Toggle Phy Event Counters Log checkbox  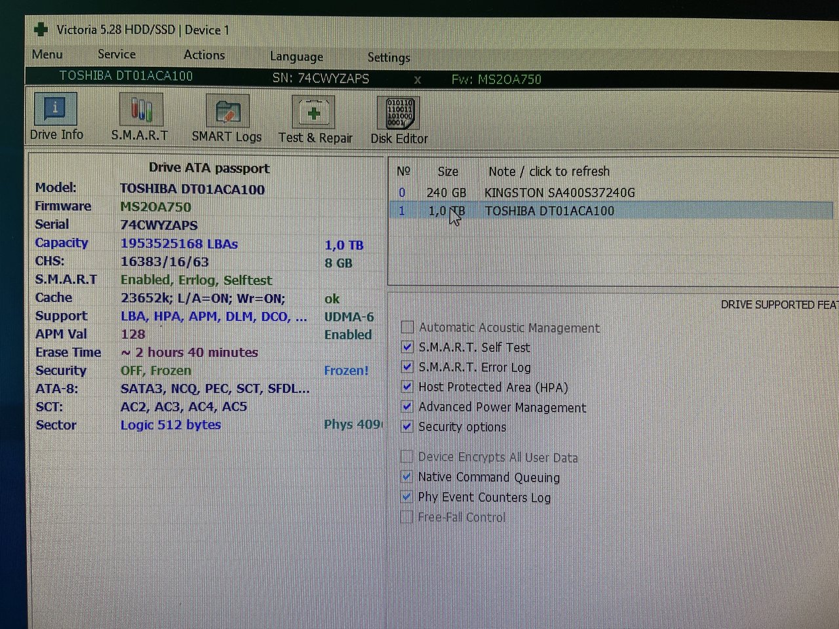pos(407,497)
